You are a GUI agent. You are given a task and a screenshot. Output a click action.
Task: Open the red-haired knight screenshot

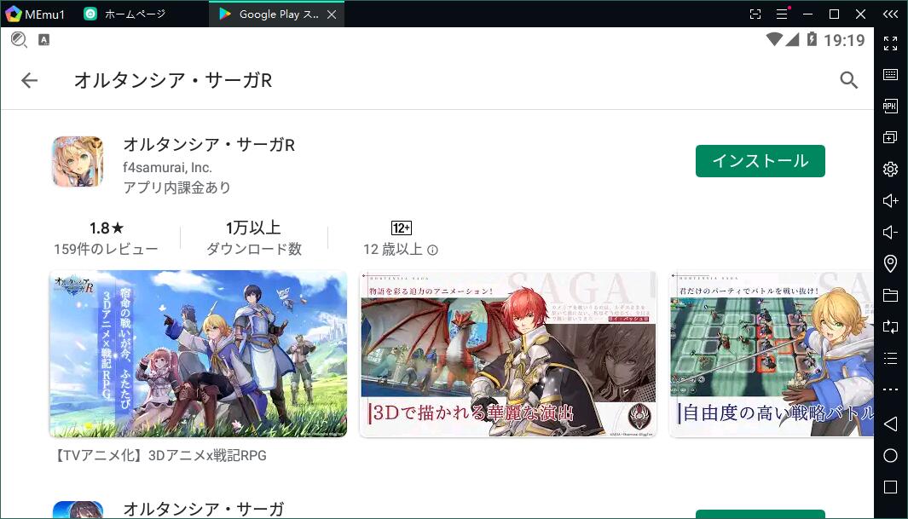[x=508, y=354]
